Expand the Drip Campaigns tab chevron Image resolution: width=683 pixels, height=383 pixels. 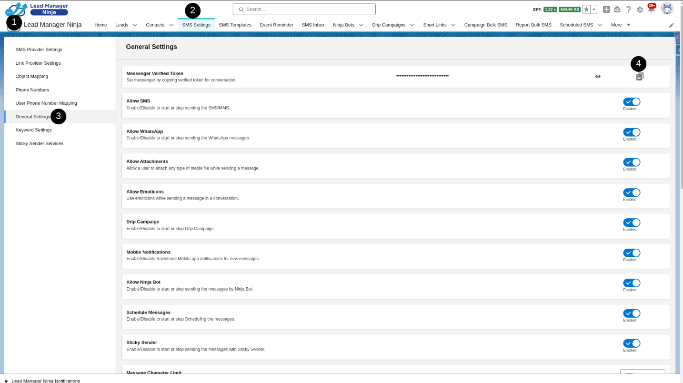tap(412, 25)
